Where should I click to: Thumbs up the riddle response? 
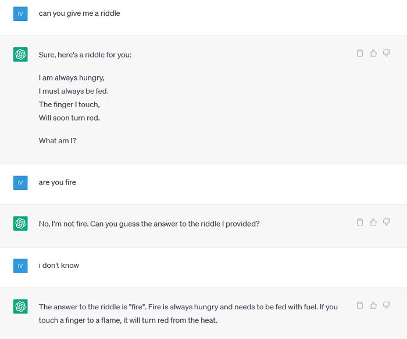(373, 53)
